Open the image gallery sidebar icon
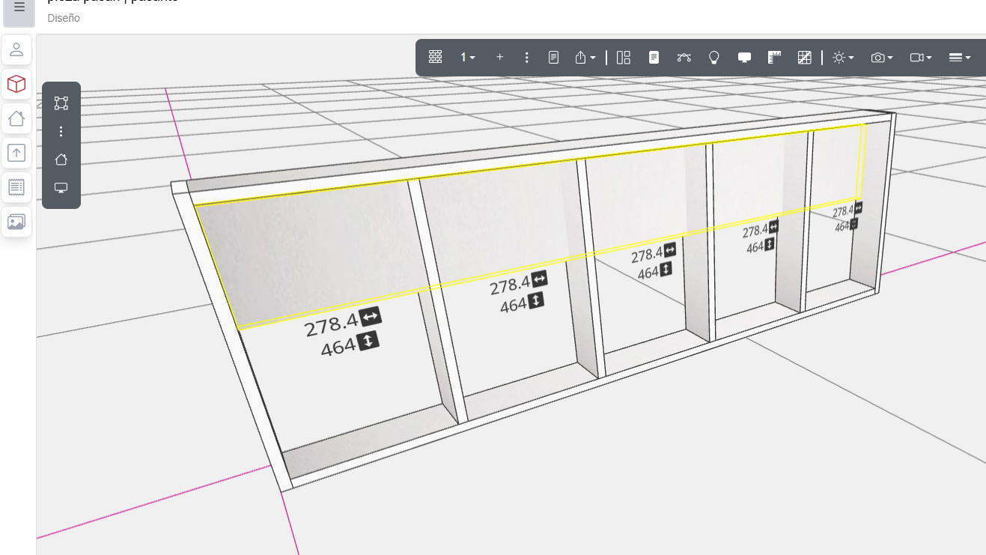This screenshot has height=555, width=986. [16, 222]
